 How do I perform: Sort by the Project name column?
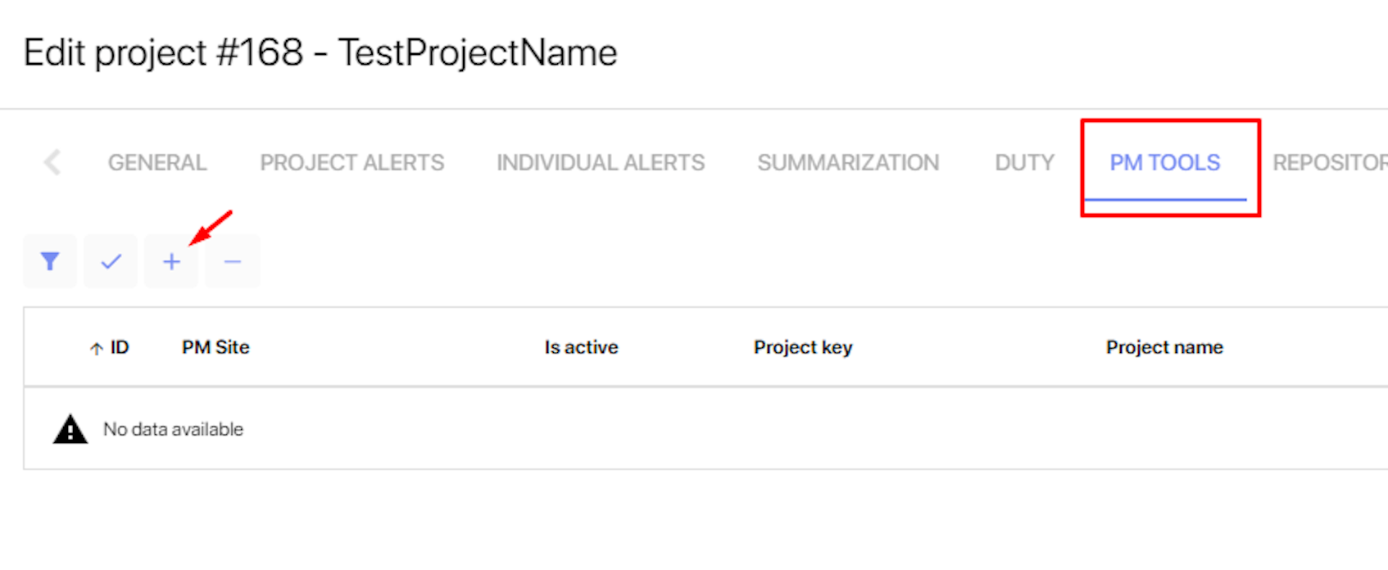tap(1164, 347)
